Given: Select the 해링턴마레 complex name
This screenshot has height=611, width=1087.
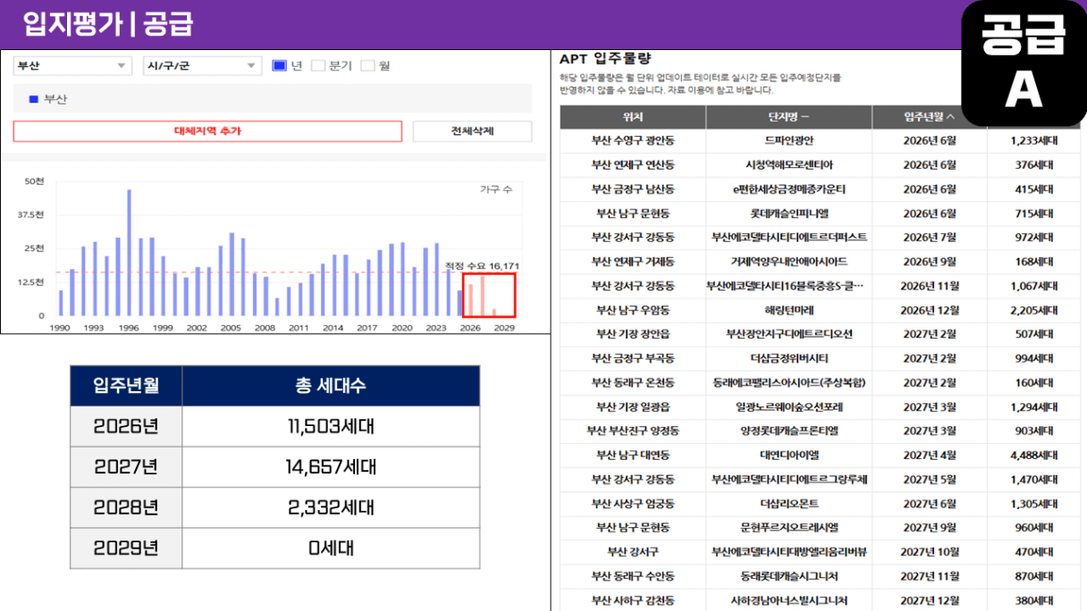Looking at the screenshot, I should pyautogui.click(x=789, y=310).
